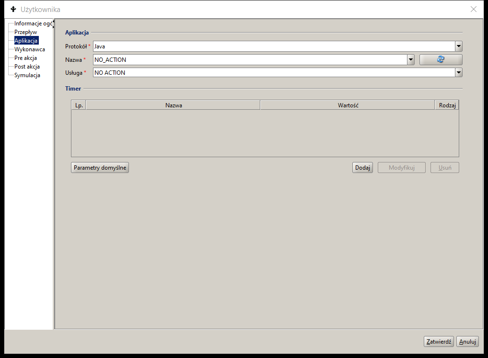Open the Nazwa dropdown list arrow
488x358 pixels.
(411, 60)
